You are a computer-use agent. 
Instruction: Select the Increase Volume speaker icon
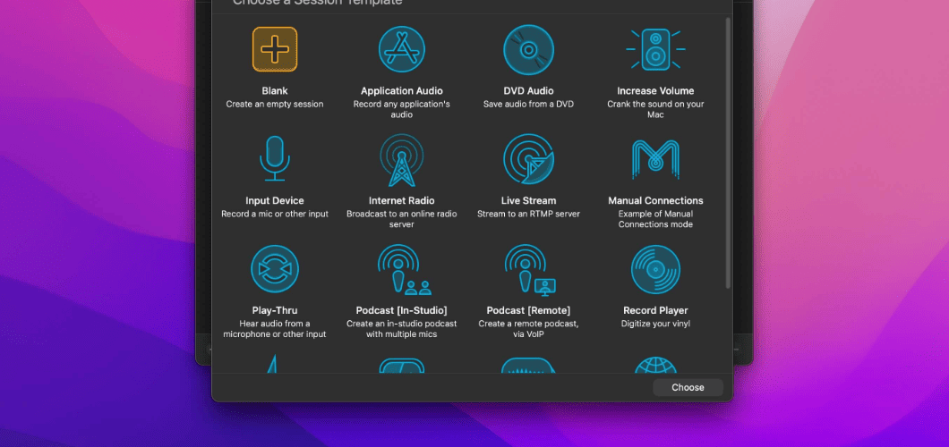point(655,49)
